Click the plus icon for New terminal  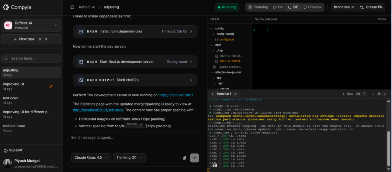tap(343, 94)
